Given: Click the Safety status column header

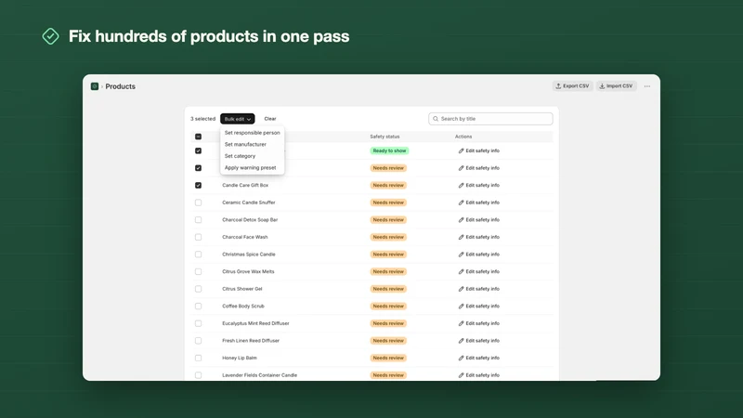Looking at the screenshot, I should coord(385,137).
